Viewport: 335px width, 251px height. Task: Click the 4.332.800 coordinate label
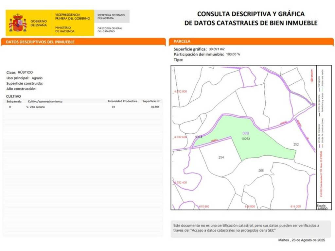pos(180,92)
